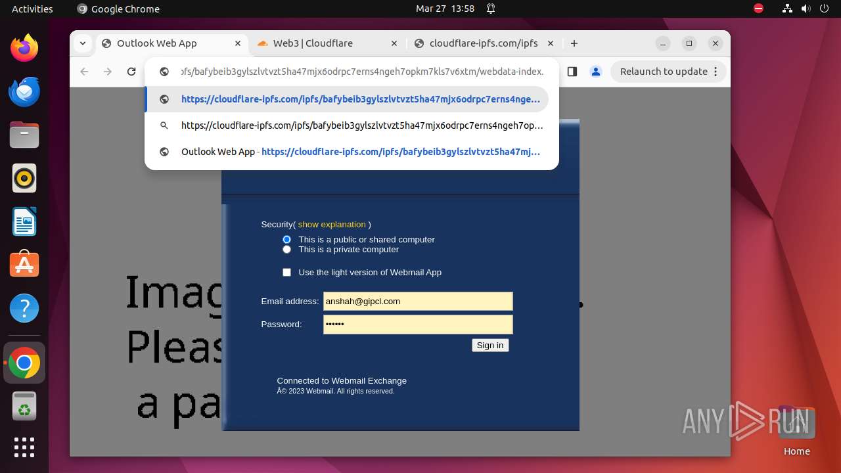Open the network status icon in top bar
841x473 pixels.
point(787,9)
